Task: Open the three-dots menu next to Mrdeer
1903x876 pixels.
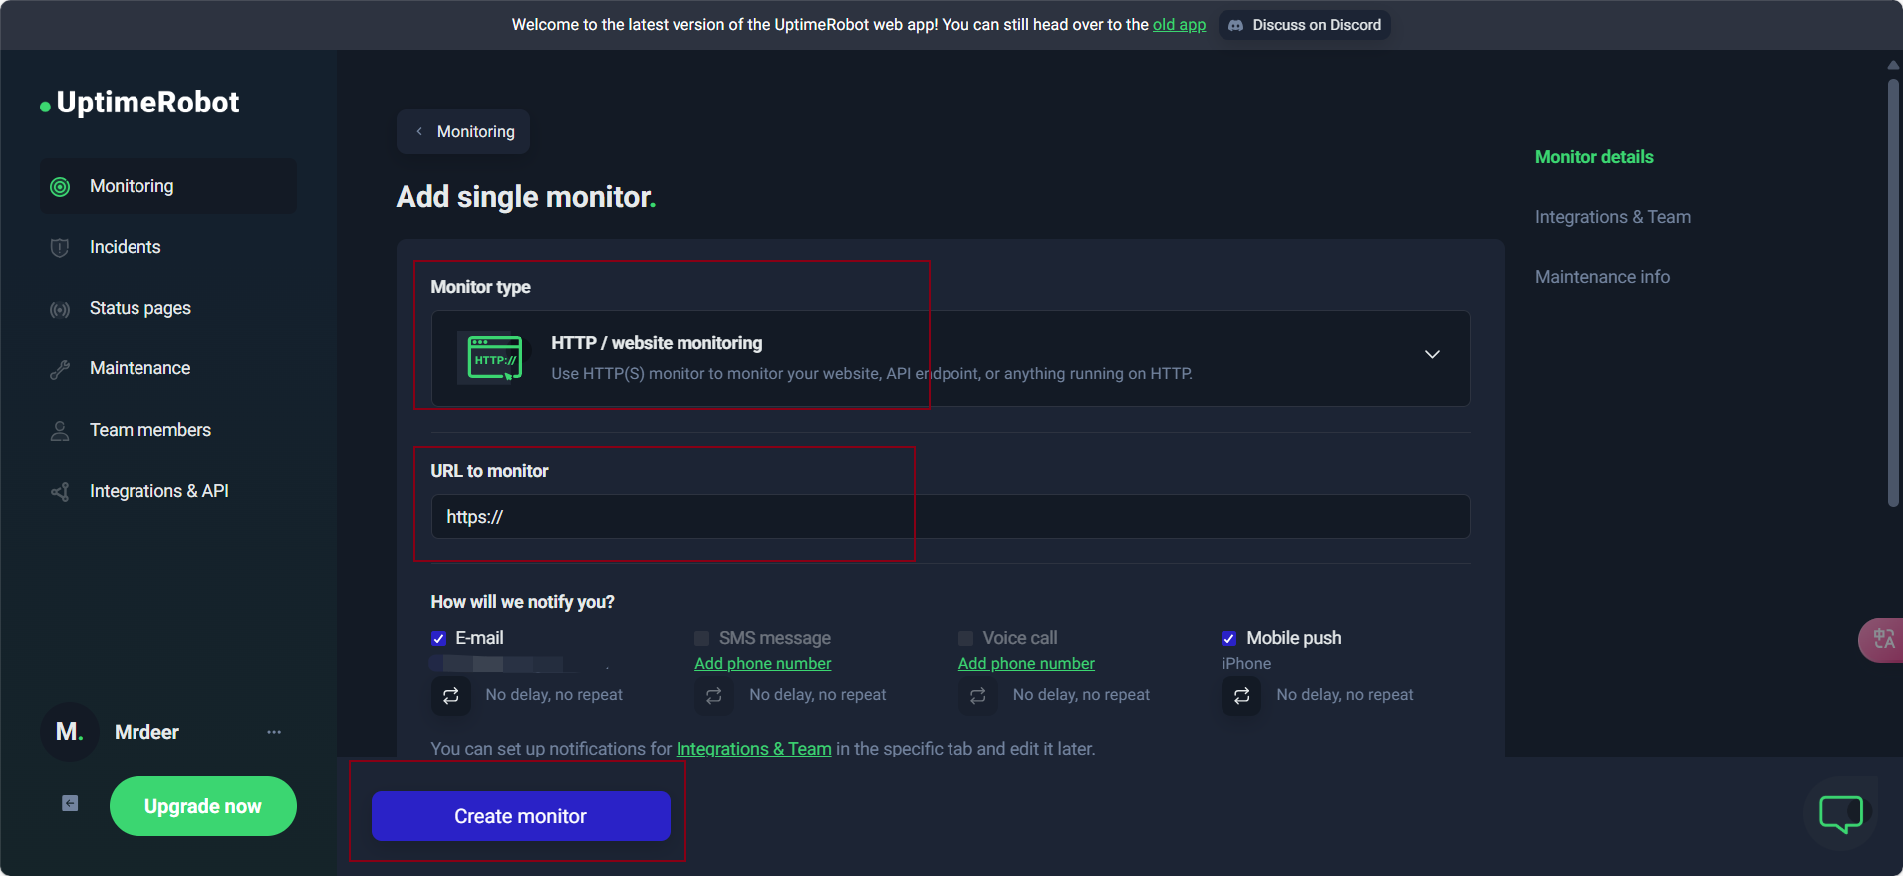Action: coord(274,732)
